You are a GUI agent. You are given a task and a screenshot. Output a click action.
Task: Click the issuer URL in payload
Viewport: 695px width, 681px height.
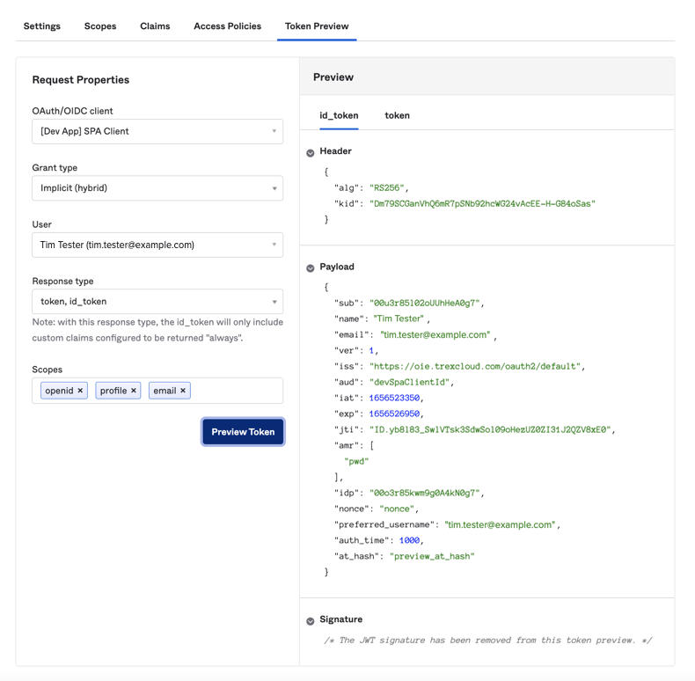click(476, 366)
